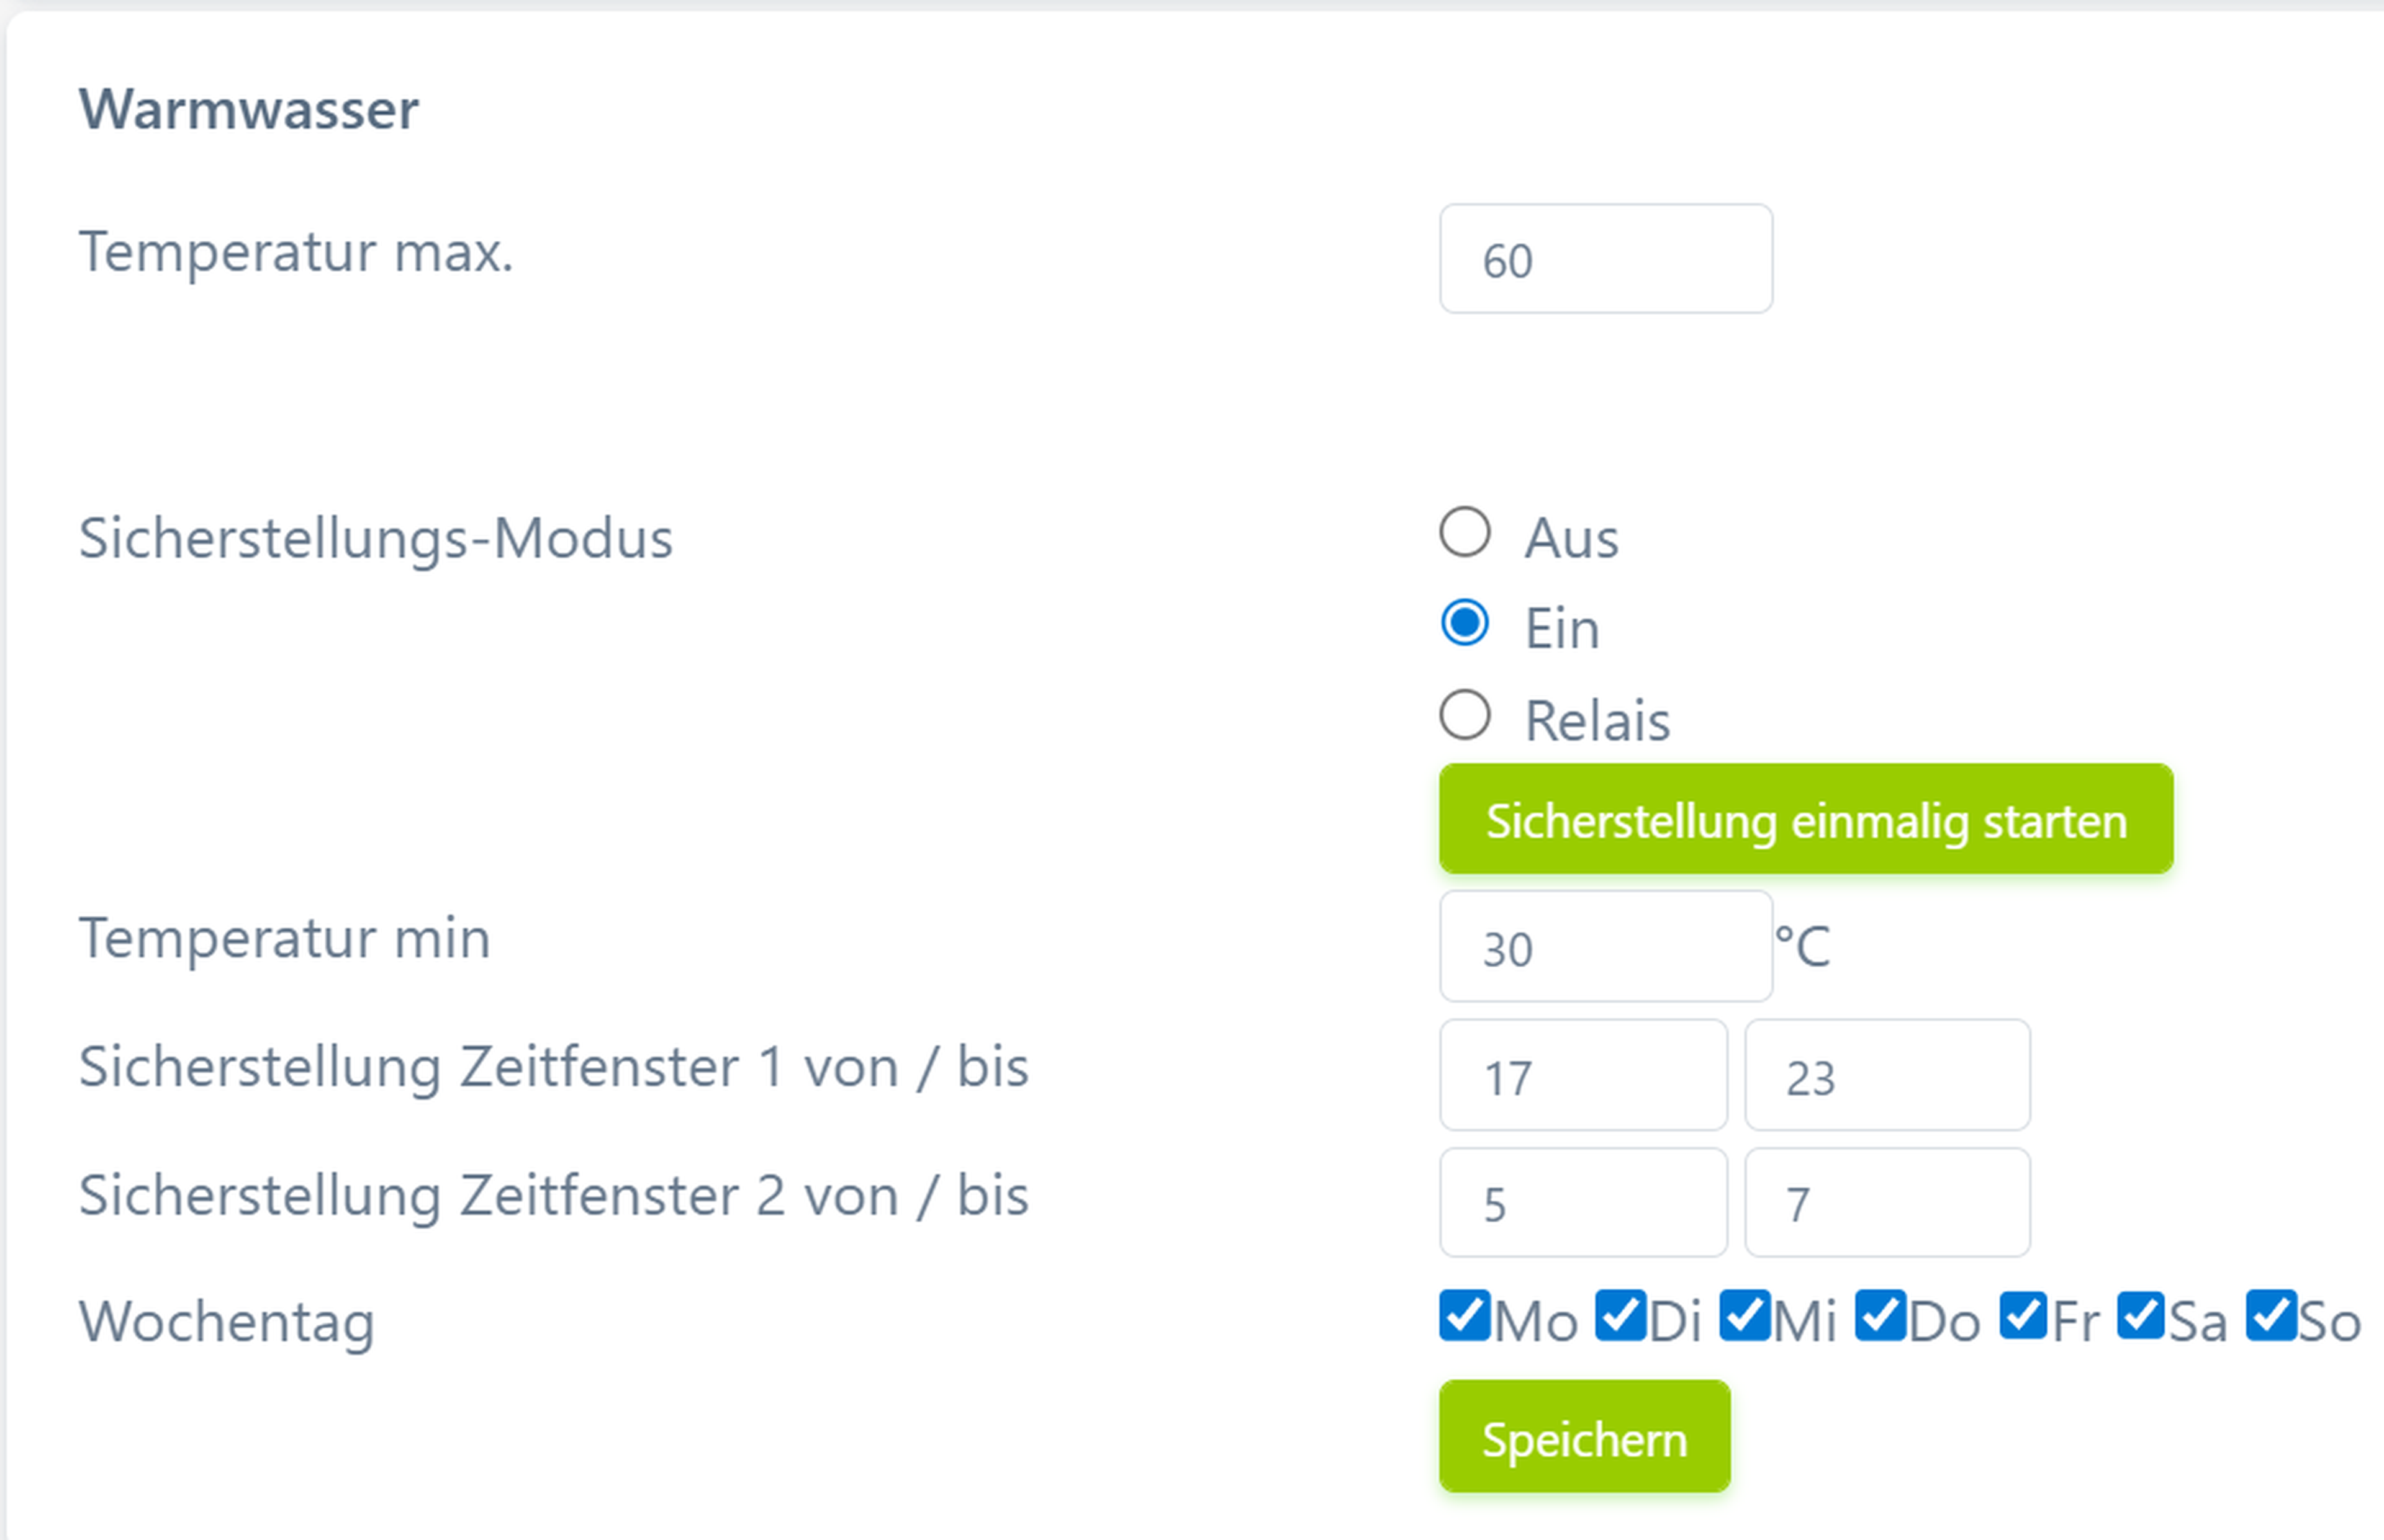Screen dimensions: 2384x1540
Task: Click Zeitfenster 1 start hour field
Action: coord(1582,1076)
